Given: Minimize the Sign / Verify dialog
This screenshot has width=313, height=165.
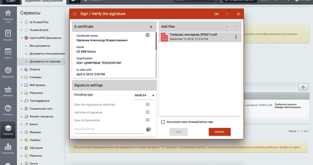Looking at the screenshot, I should [227, 14].
